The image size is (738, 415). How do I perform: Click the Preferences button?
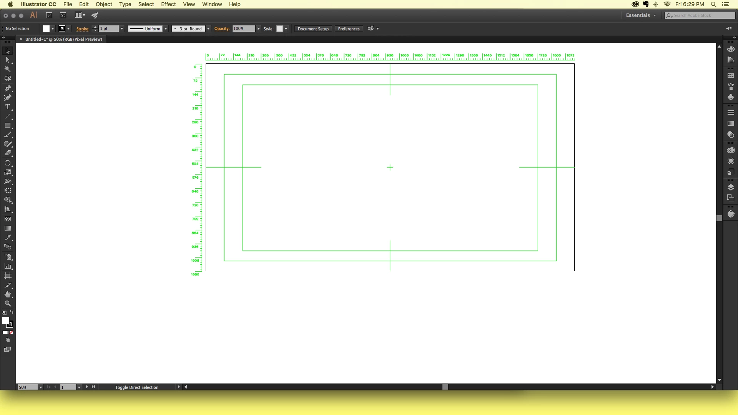pyautogui.click(x=349, y=29)
